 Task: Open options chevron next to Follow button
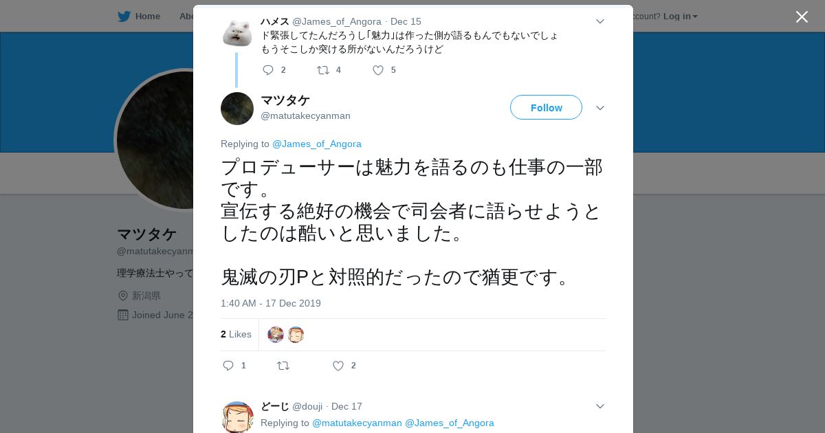[x=600, y=108]
